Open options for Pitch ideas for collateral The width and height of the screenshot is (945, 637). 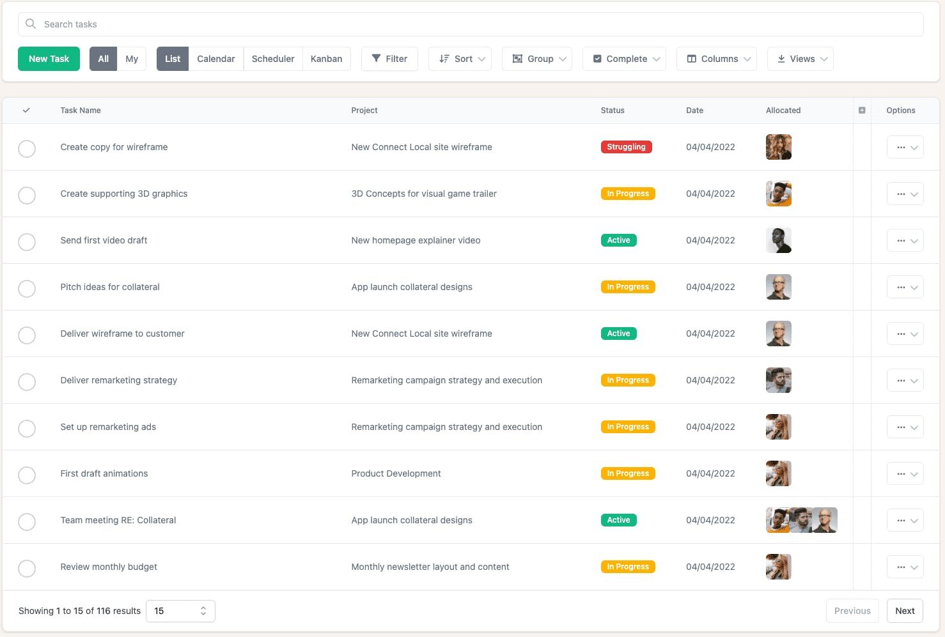pos(905,288)
